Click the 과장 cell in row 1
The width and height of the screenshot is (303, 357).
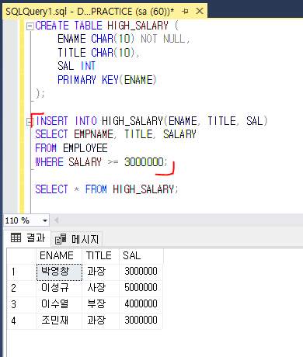coord(100,272)
